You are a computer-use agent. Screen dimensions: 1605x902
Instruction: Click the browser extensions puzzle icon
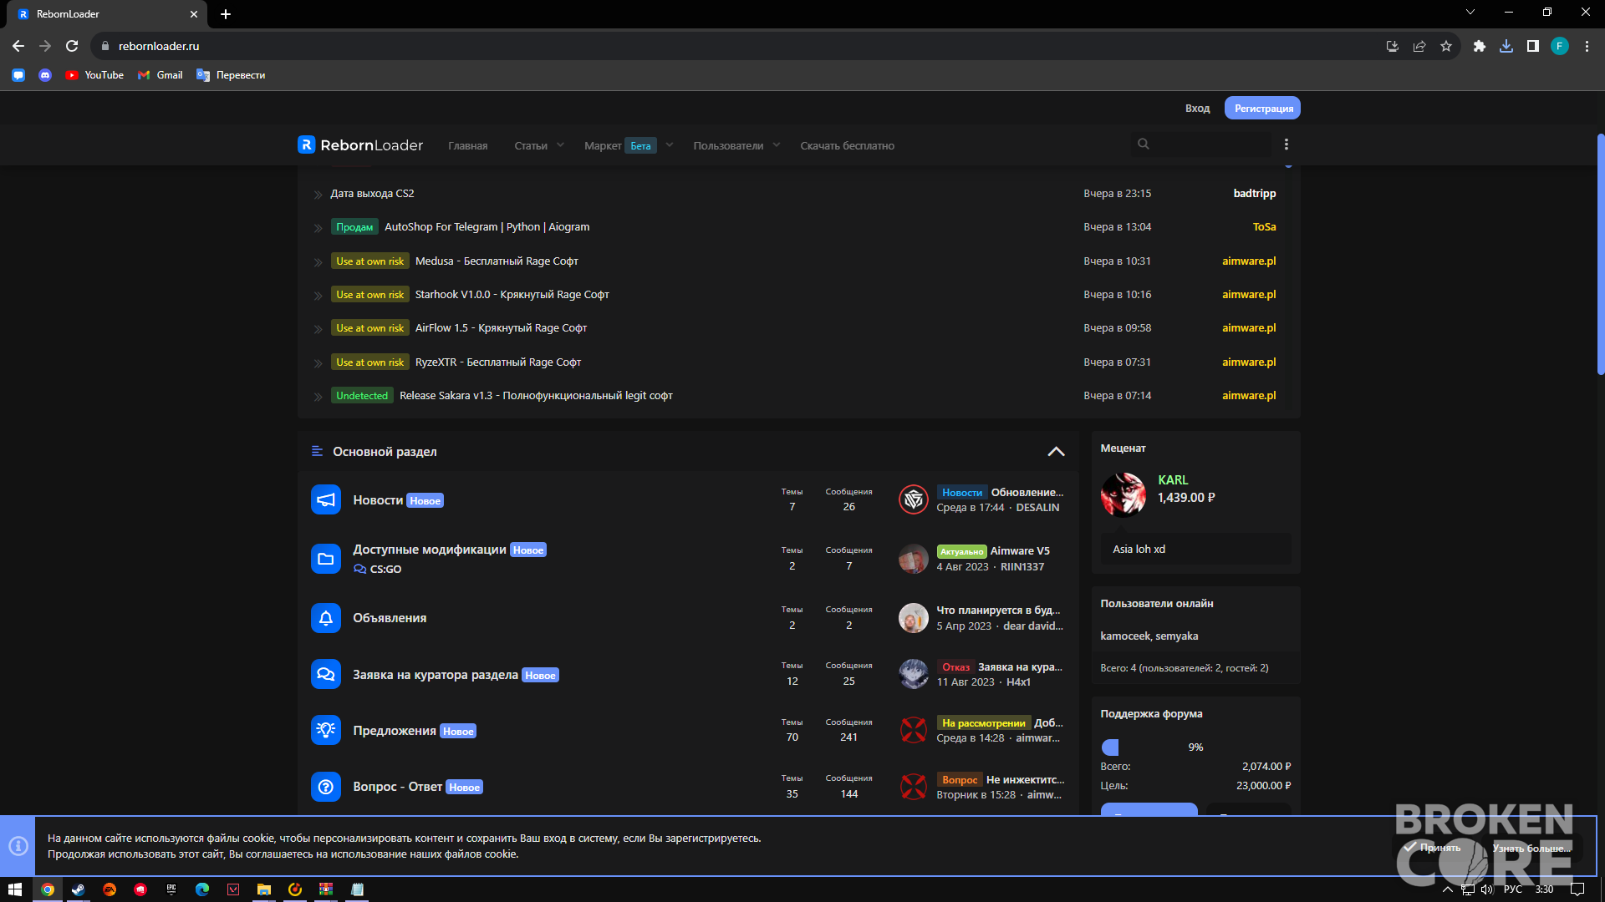pyautogui.click(x=1480, y=46)
